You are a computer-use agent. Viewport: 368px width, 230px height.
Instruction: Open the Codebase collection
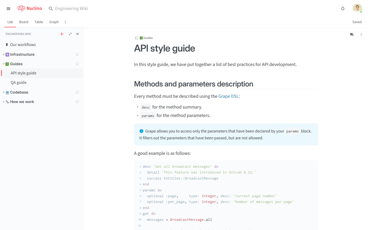click(x=19, y=92)
